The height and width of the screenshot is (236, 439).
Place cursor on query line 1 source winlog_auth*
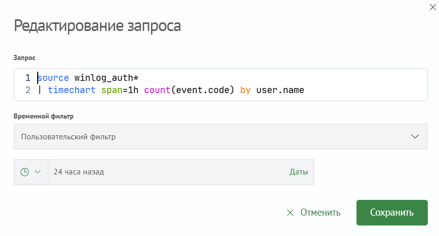(x=88, y=78)
